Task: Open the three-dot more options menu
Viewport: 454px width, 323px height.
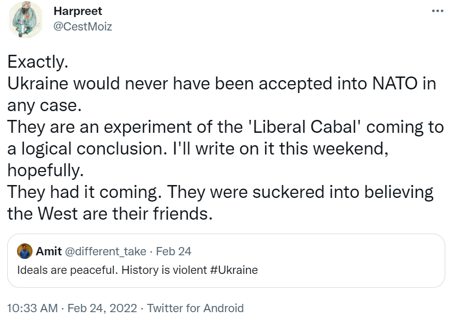Action: (x=437, y=11)
